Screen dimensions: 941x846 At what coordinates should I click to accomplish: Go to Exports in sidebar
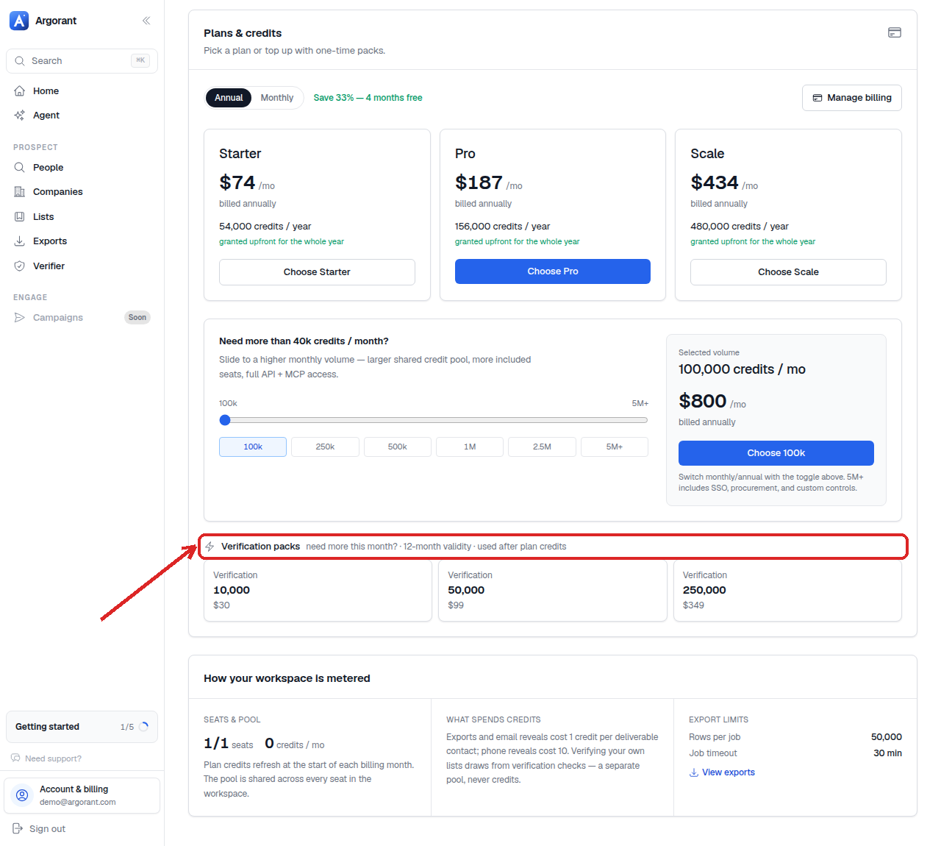(x=82, y=241)
